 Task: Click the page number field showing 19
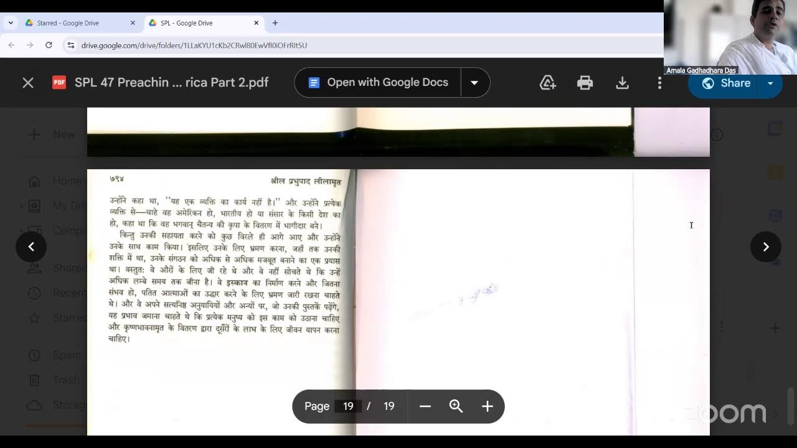[348, 406]
